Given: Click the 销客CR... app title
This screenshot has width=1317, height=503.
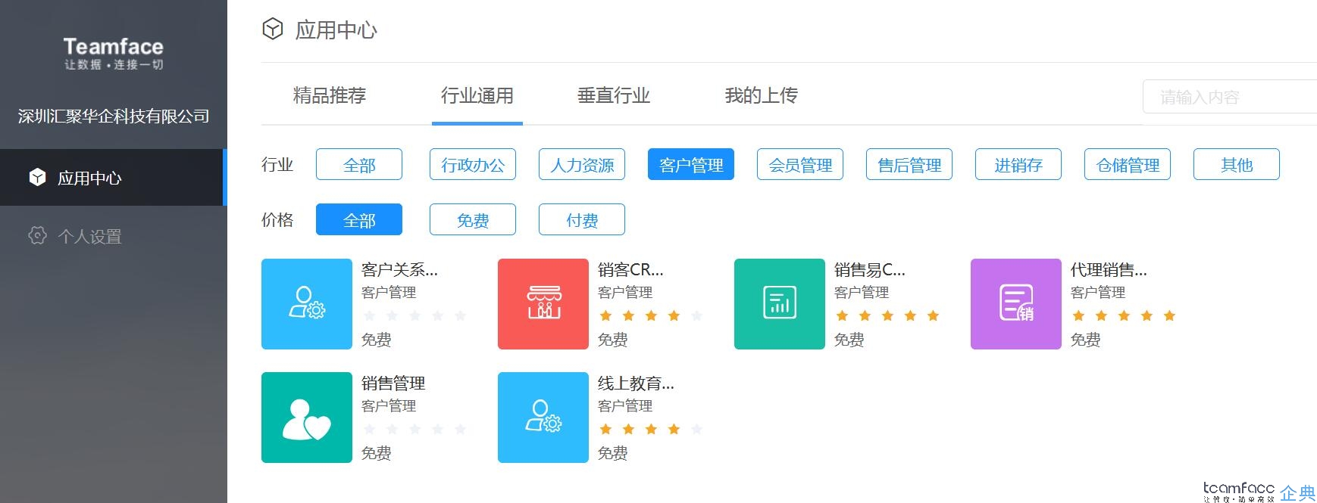Looking at the screenshot, I should pos(630,269).
